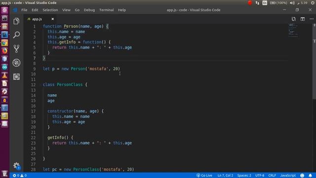
Task: Open changes compare icon in editor toolbar
Action: pyautogui.click(x=294, y=19)
